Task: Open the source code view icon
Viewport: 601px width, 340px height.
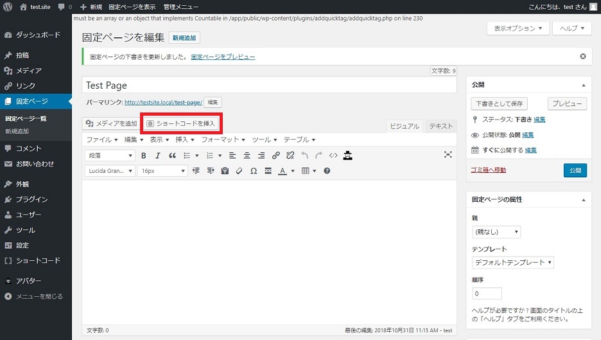Action: pyautogui.click(x=333, y=155)
